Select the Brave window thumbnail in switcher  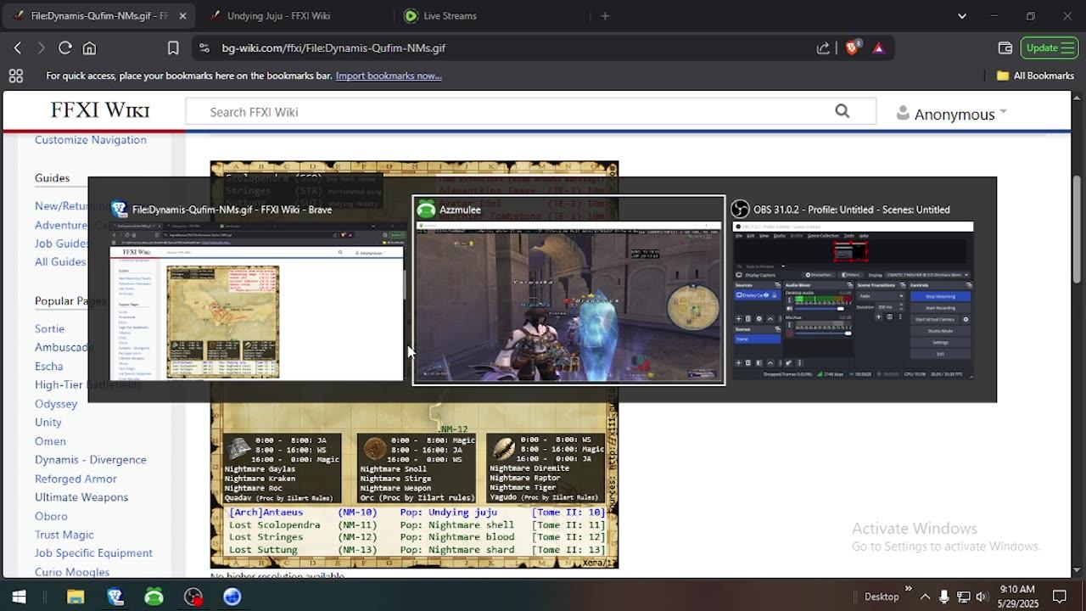point(258,289)
